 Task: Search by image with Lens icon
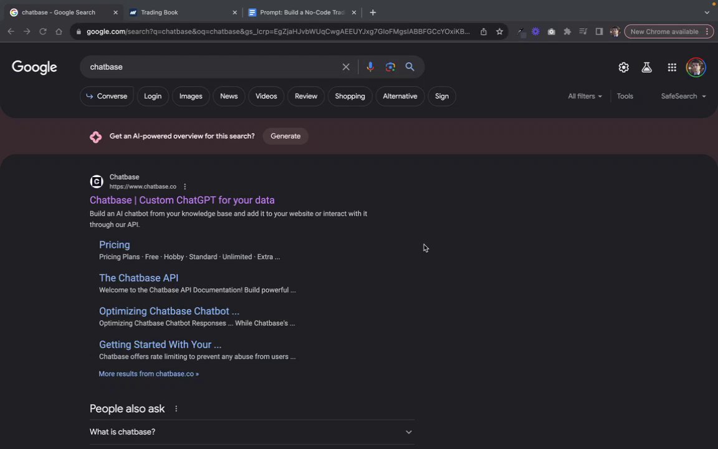click(390, 67)
